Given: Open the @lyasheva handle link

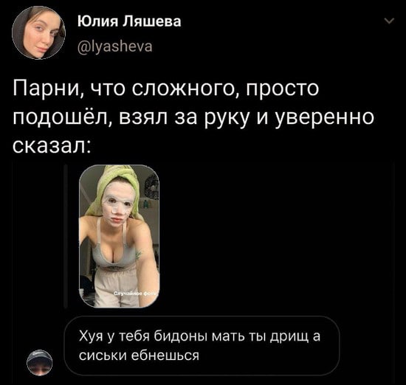Looking at the screenshot, I should tap(115, 46).
